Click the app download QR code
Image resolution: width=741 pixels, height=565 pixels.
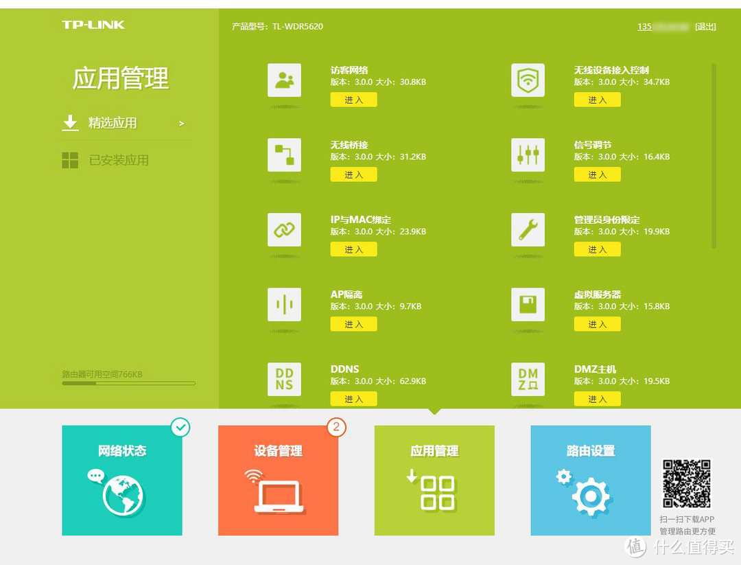[x=687, y=485]
